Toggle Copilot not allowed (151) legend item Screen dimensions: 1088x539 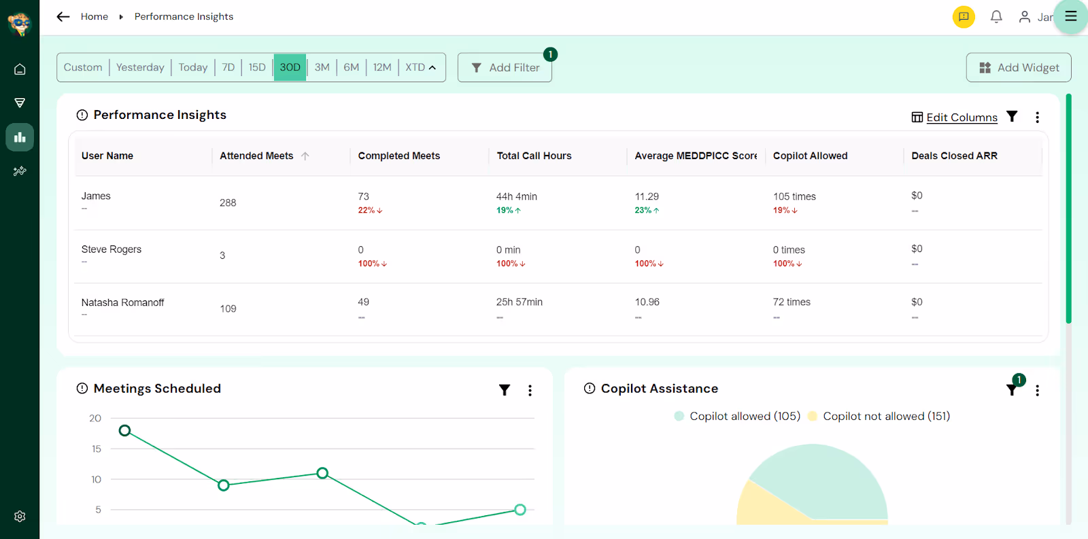click(879, 416)
